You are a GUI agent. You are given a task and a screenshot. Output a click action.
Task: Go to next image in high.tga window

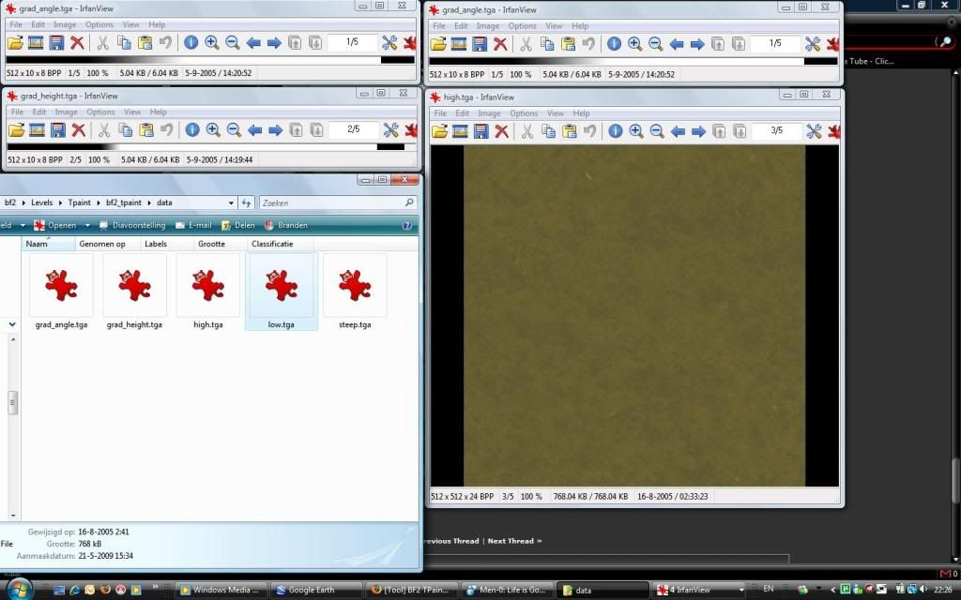[698, 131]
